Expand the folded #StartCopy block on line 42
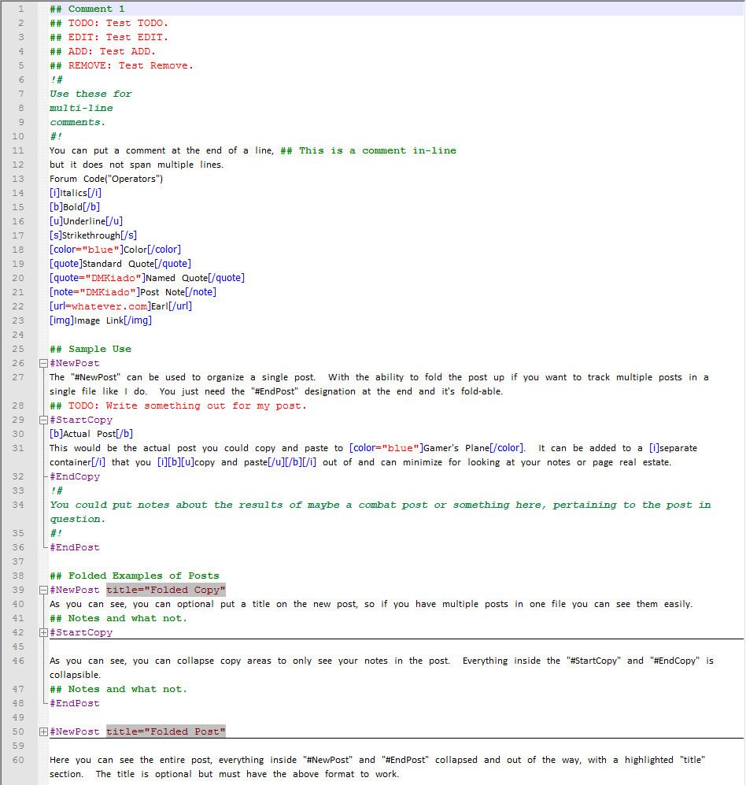This screenshot has width=746, height=785. (43, 632)
